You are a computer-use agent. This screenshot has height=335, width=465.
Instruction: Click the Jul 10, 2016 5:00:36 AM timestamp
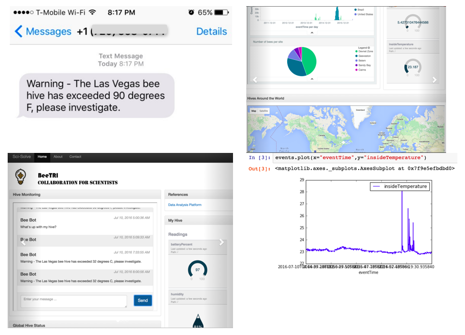coord(132,218)
